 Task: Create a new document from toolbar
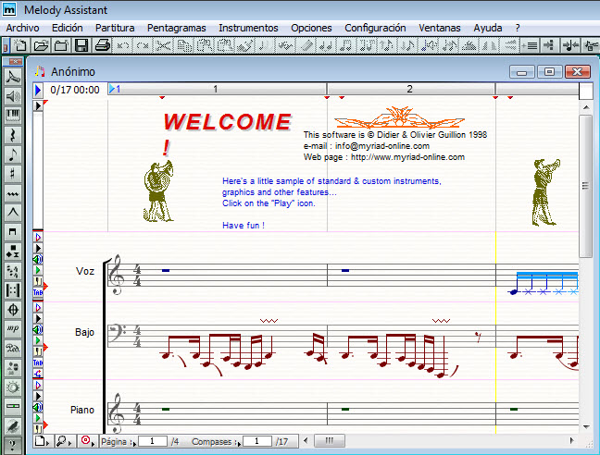(x=20, y=45)
